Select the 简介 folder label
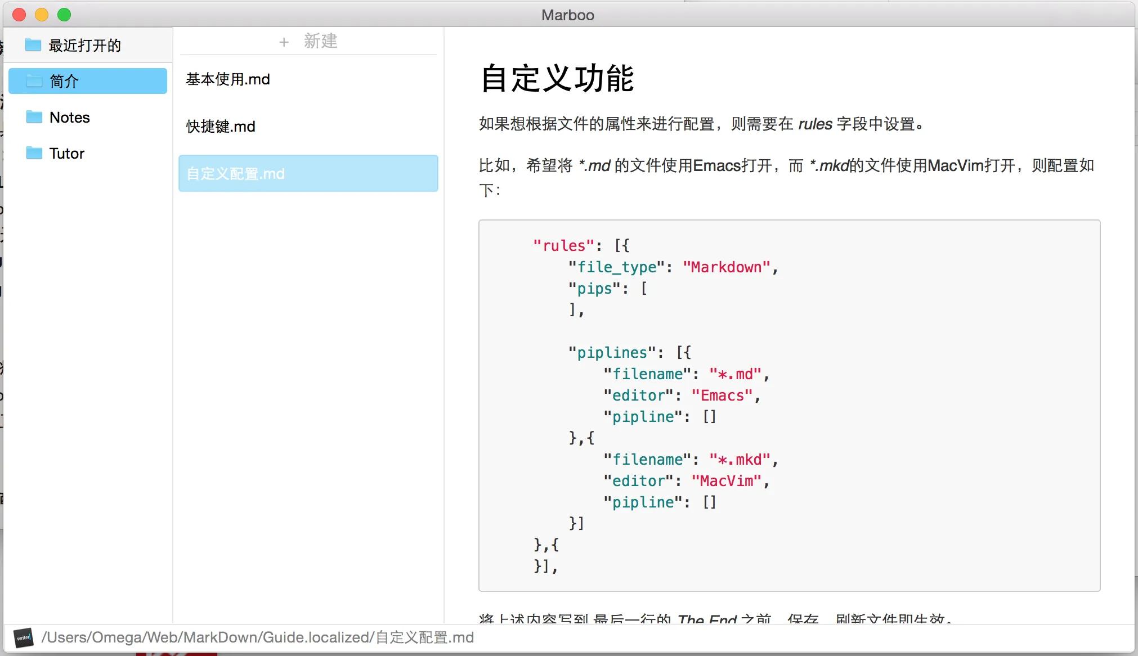Viewport: 1138px width, 656px height. (64, 81)
